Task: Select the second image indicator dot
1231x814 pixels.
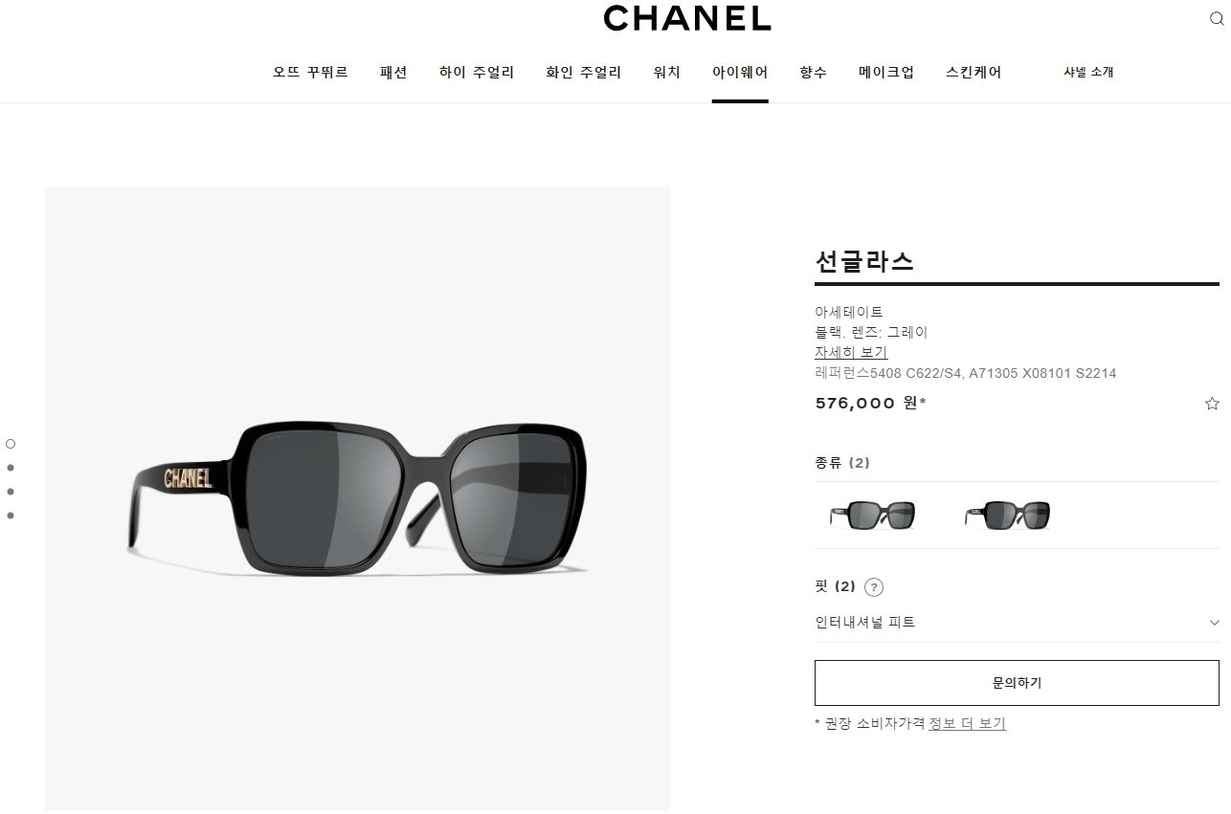Action: (11, 468)
